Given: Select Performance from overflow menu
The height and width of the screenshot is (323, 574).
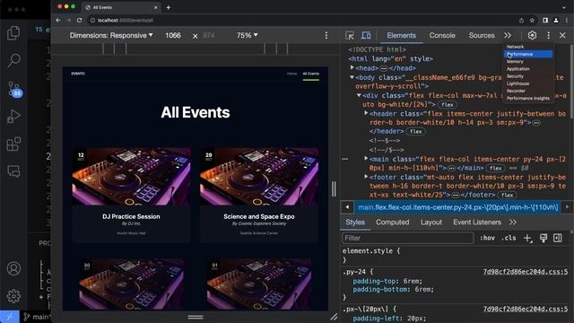Looking at the screenshot, I should tap(528, 54).
